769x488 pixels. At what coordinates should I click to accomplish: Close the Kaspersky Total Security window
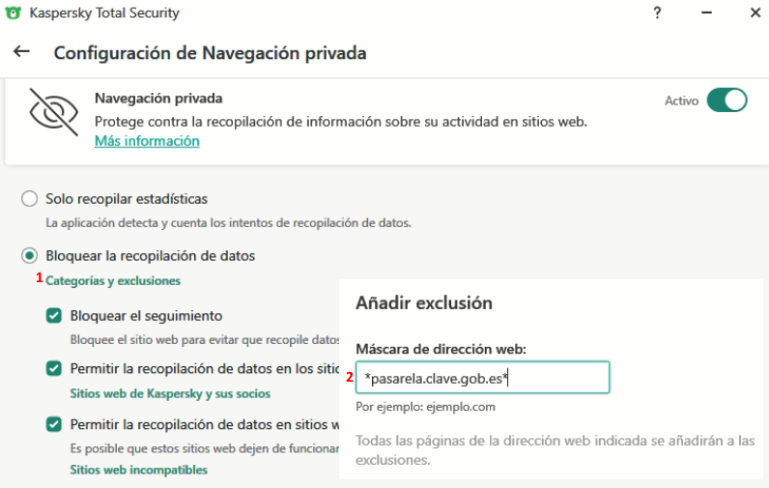click(x=754, y=14)
